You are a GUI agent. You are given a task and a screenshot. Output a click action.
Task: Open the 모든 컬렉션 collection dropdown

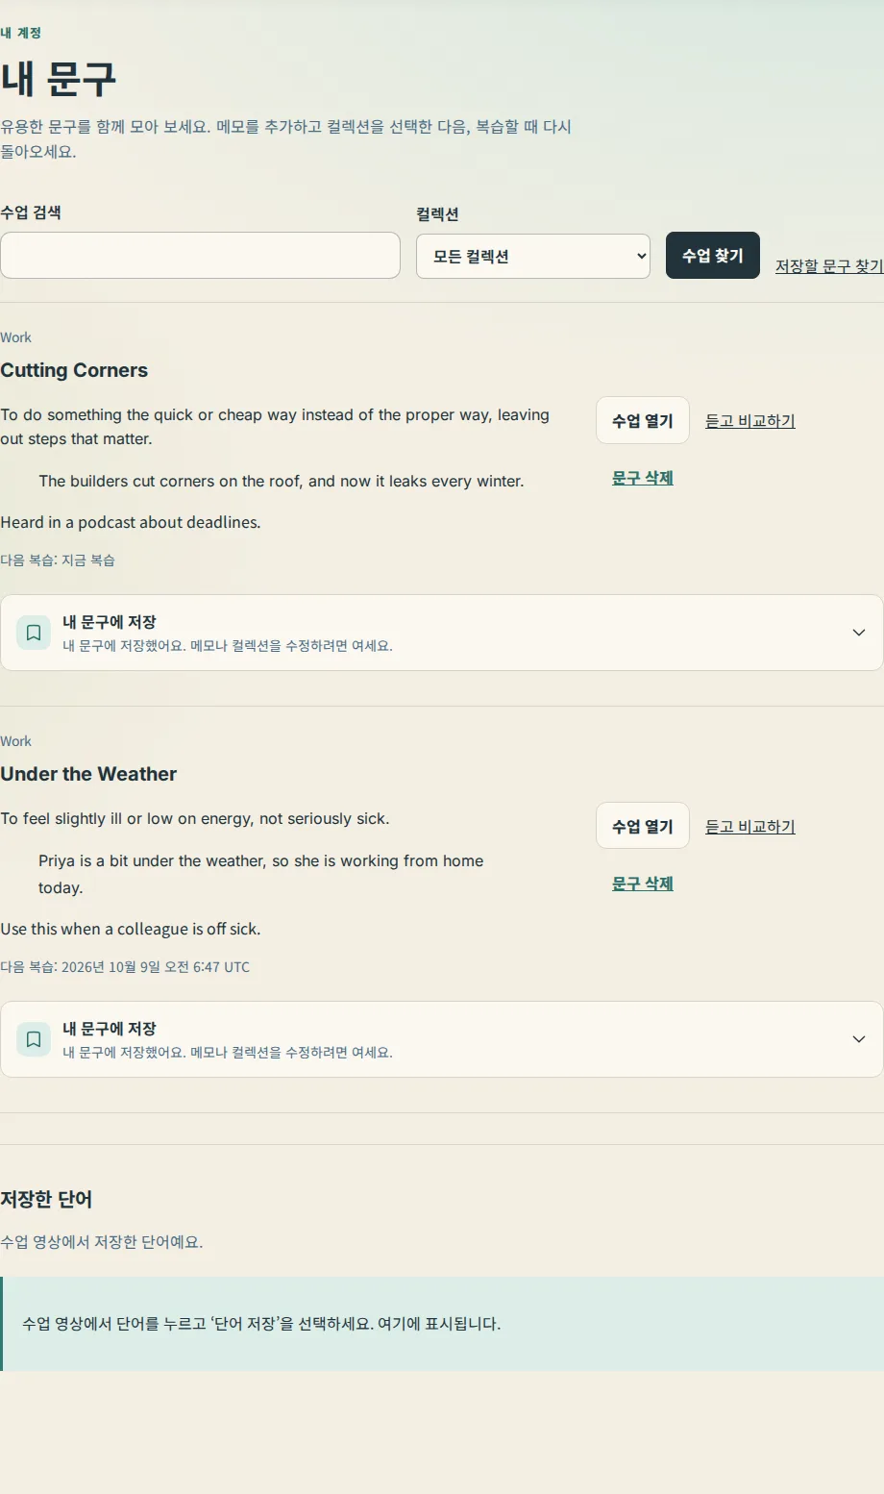(533, 256)
